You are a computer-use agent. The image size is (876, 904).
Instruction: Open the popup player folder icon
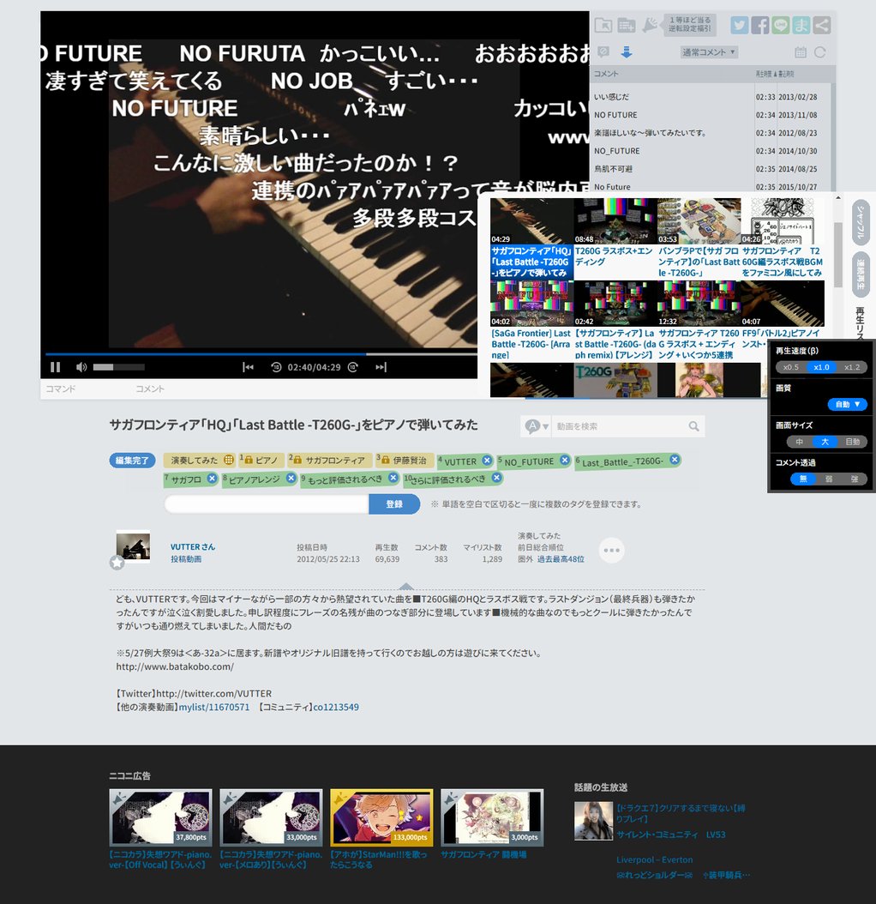coord(603,25)
